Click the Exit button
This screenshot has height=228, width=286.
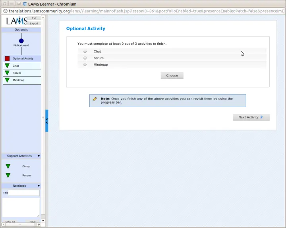(x=34, y=18)
